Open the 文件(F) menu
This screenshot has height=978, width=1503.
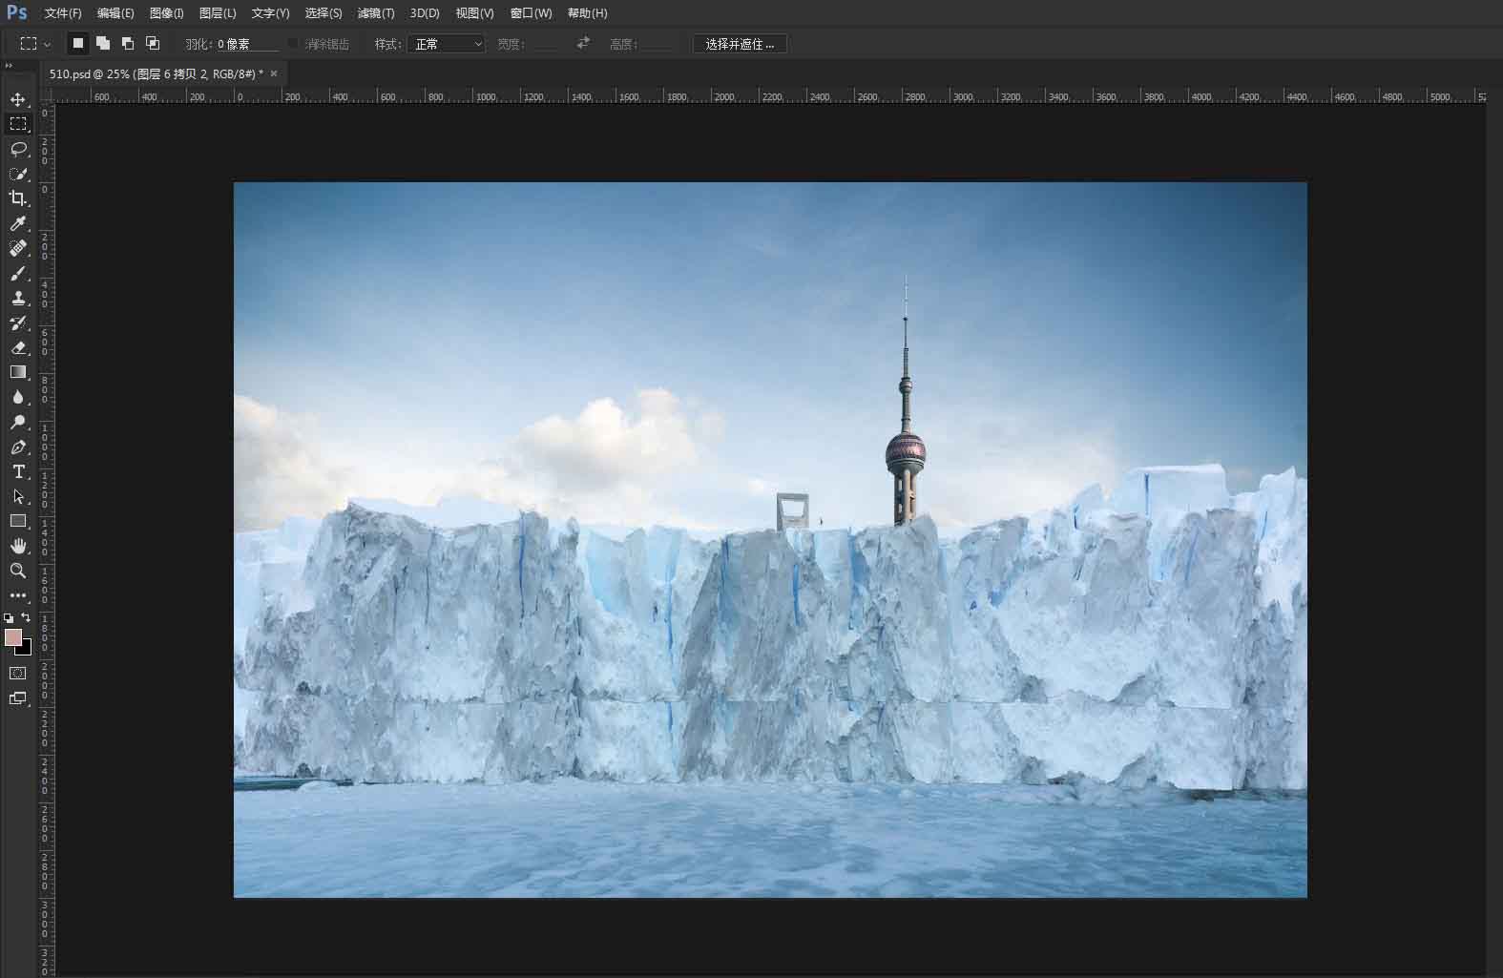click(63, 13)
